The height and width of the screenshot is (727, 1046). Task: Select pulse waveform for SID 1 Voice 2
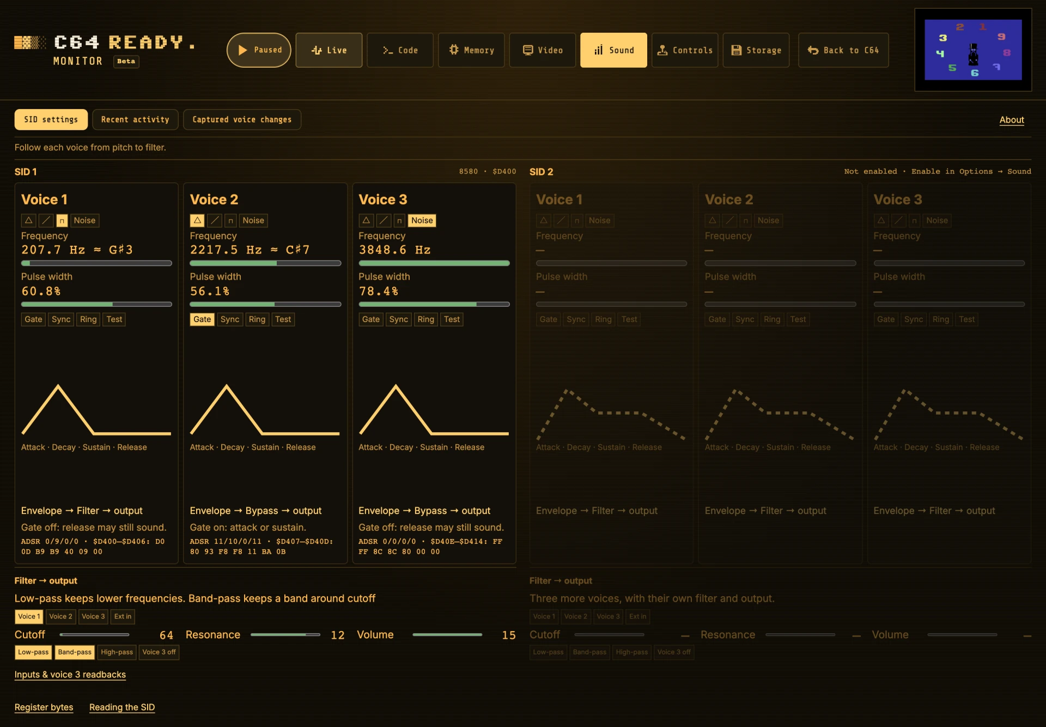(x=231, y=220)
